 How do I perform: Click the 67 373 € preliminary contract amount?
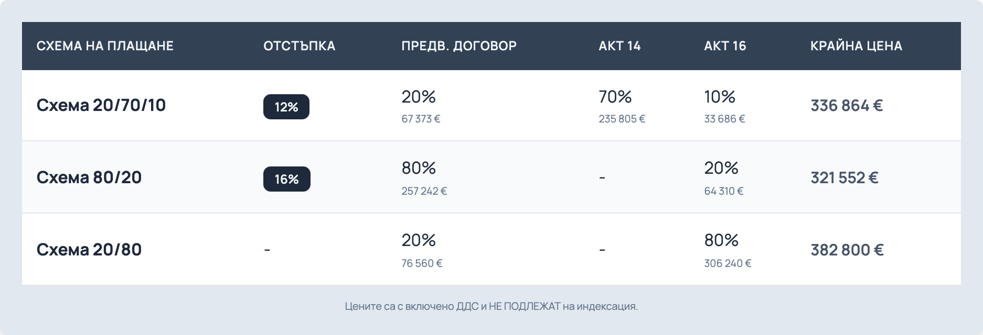tap(421, 119)
